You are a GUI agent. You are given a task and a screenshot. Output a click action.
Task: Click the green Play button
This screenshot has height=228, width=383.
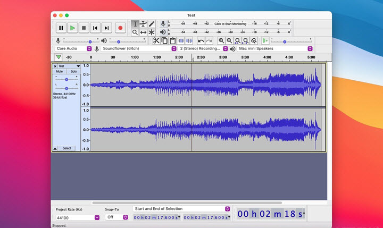[x=72, y=28]
